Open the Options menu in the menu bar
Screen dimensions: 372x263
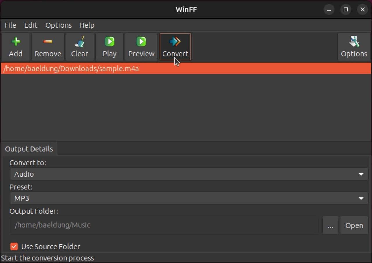(58, 25)
